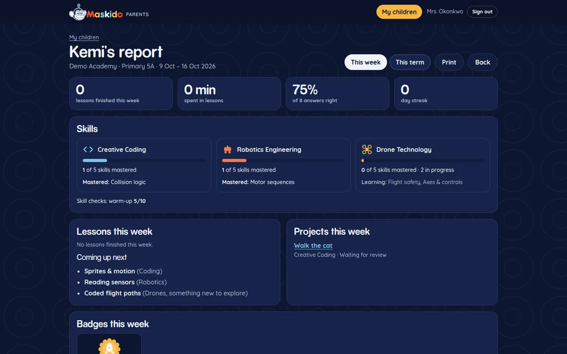The image size is (567, 354).
Task: Sign out of the parent account
Action: (482, 12)
